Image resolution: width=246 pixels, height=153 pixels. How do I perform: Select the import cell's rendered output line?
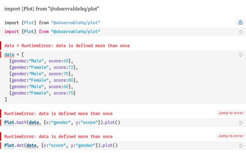52,23
